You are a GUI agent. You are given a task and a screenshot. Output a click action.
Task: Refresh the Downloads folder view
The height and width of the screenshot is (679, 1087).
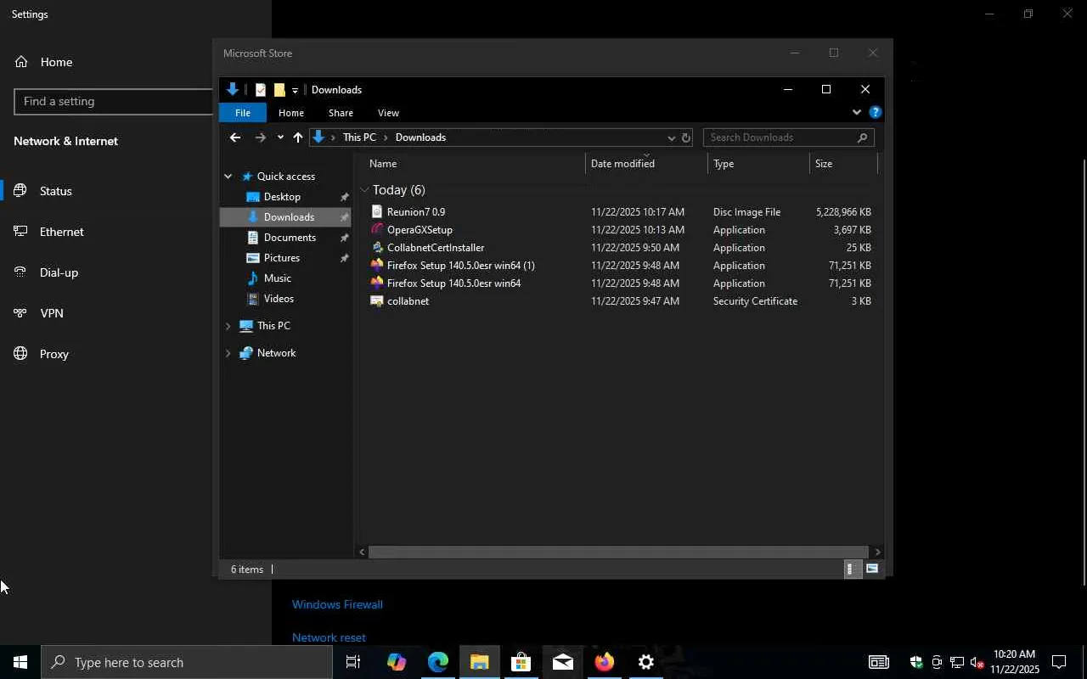[686, 137]
